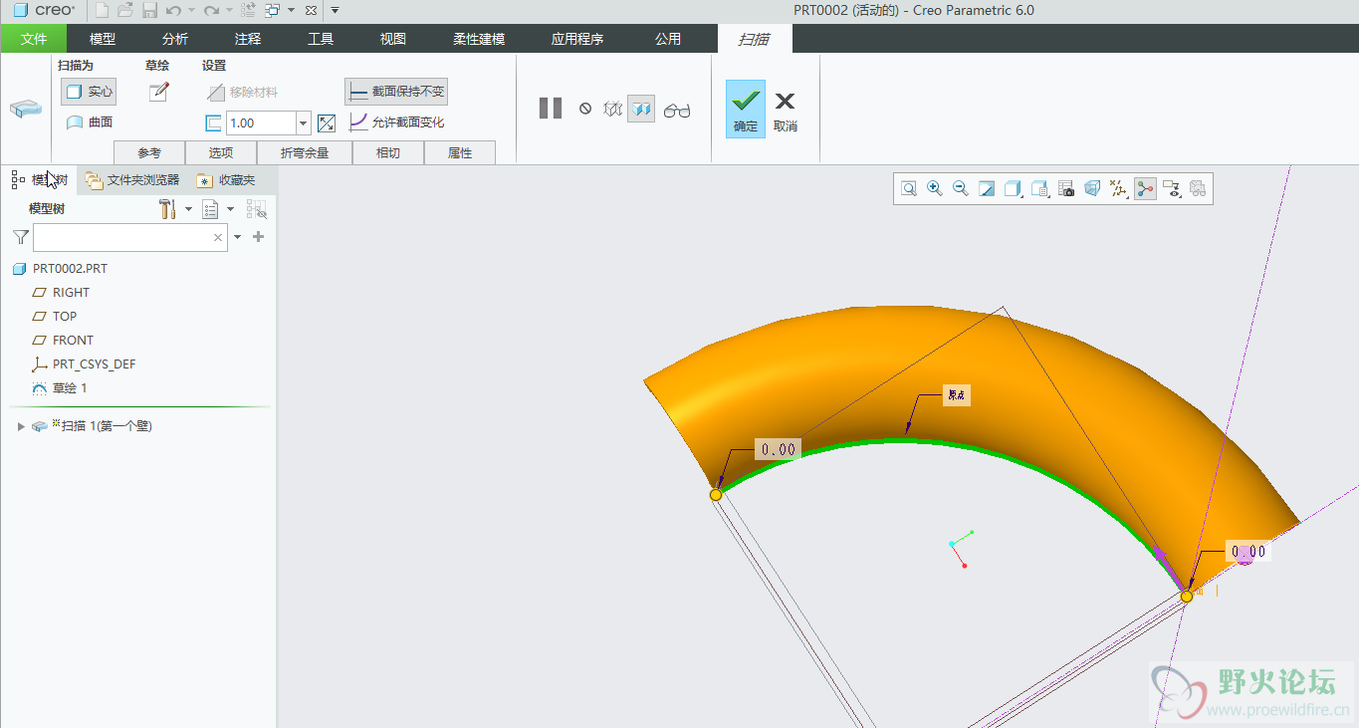Viewport: 1359px width, 728px height.
Task: Click the Save icon in quick access bar
Action: 149,10
